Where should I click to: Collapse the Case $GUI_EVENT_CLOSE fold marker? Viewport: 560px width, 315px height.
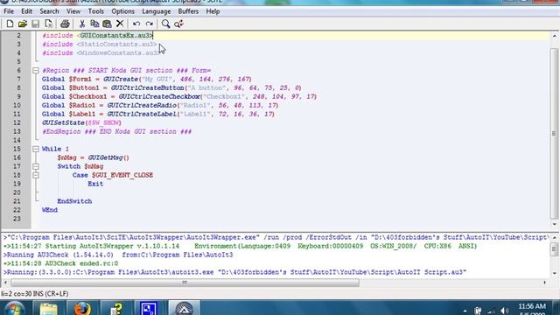point(36,175)
